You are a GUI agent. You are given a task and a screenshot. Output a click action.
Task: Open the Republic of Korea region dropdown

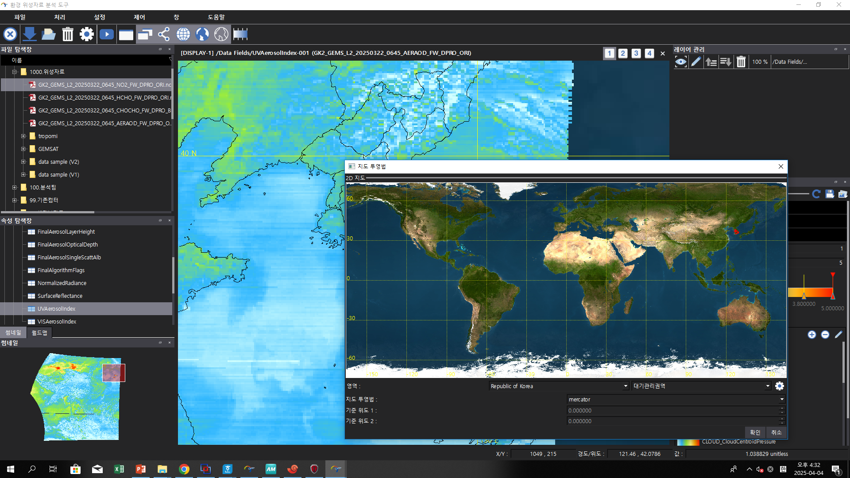pos(559,386)
